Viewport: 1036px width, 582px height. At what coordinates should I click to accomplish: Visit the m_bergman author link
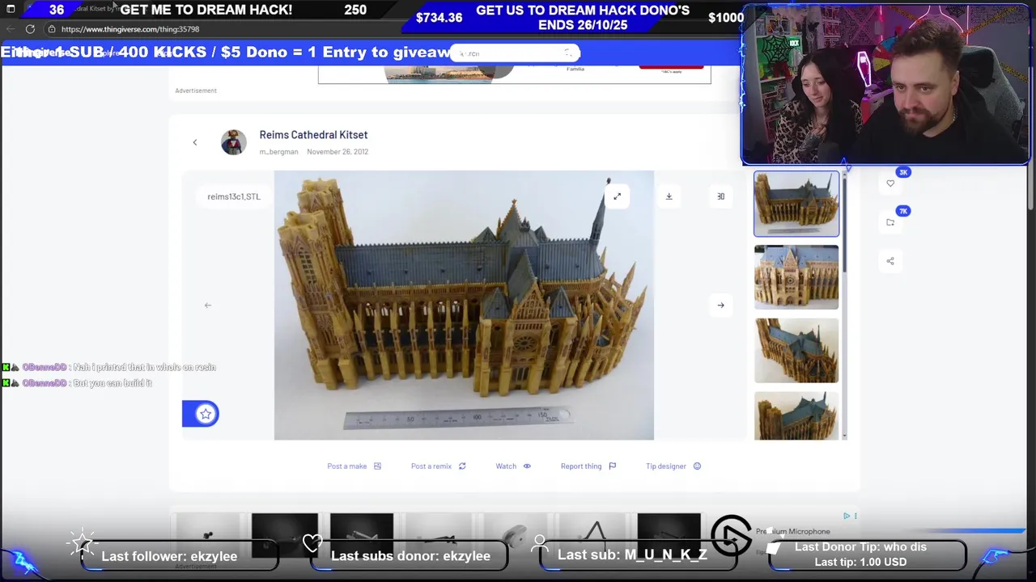(x=278, y=152)
